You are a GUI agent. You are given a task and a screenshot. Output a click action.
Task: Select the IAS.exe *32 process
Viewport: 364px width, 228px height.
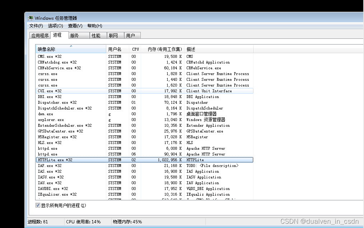pos(144,171)
